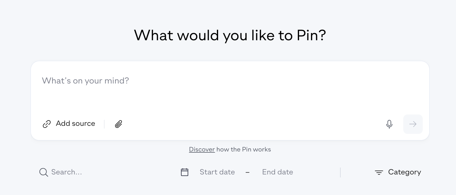Click the vertical divider before Category
Screen dimensions: 456x195
[x=340, y=172]
